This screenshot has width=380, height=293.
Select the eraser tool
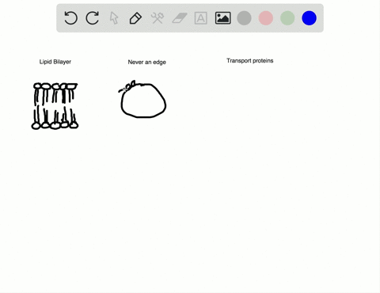(180, 18)
